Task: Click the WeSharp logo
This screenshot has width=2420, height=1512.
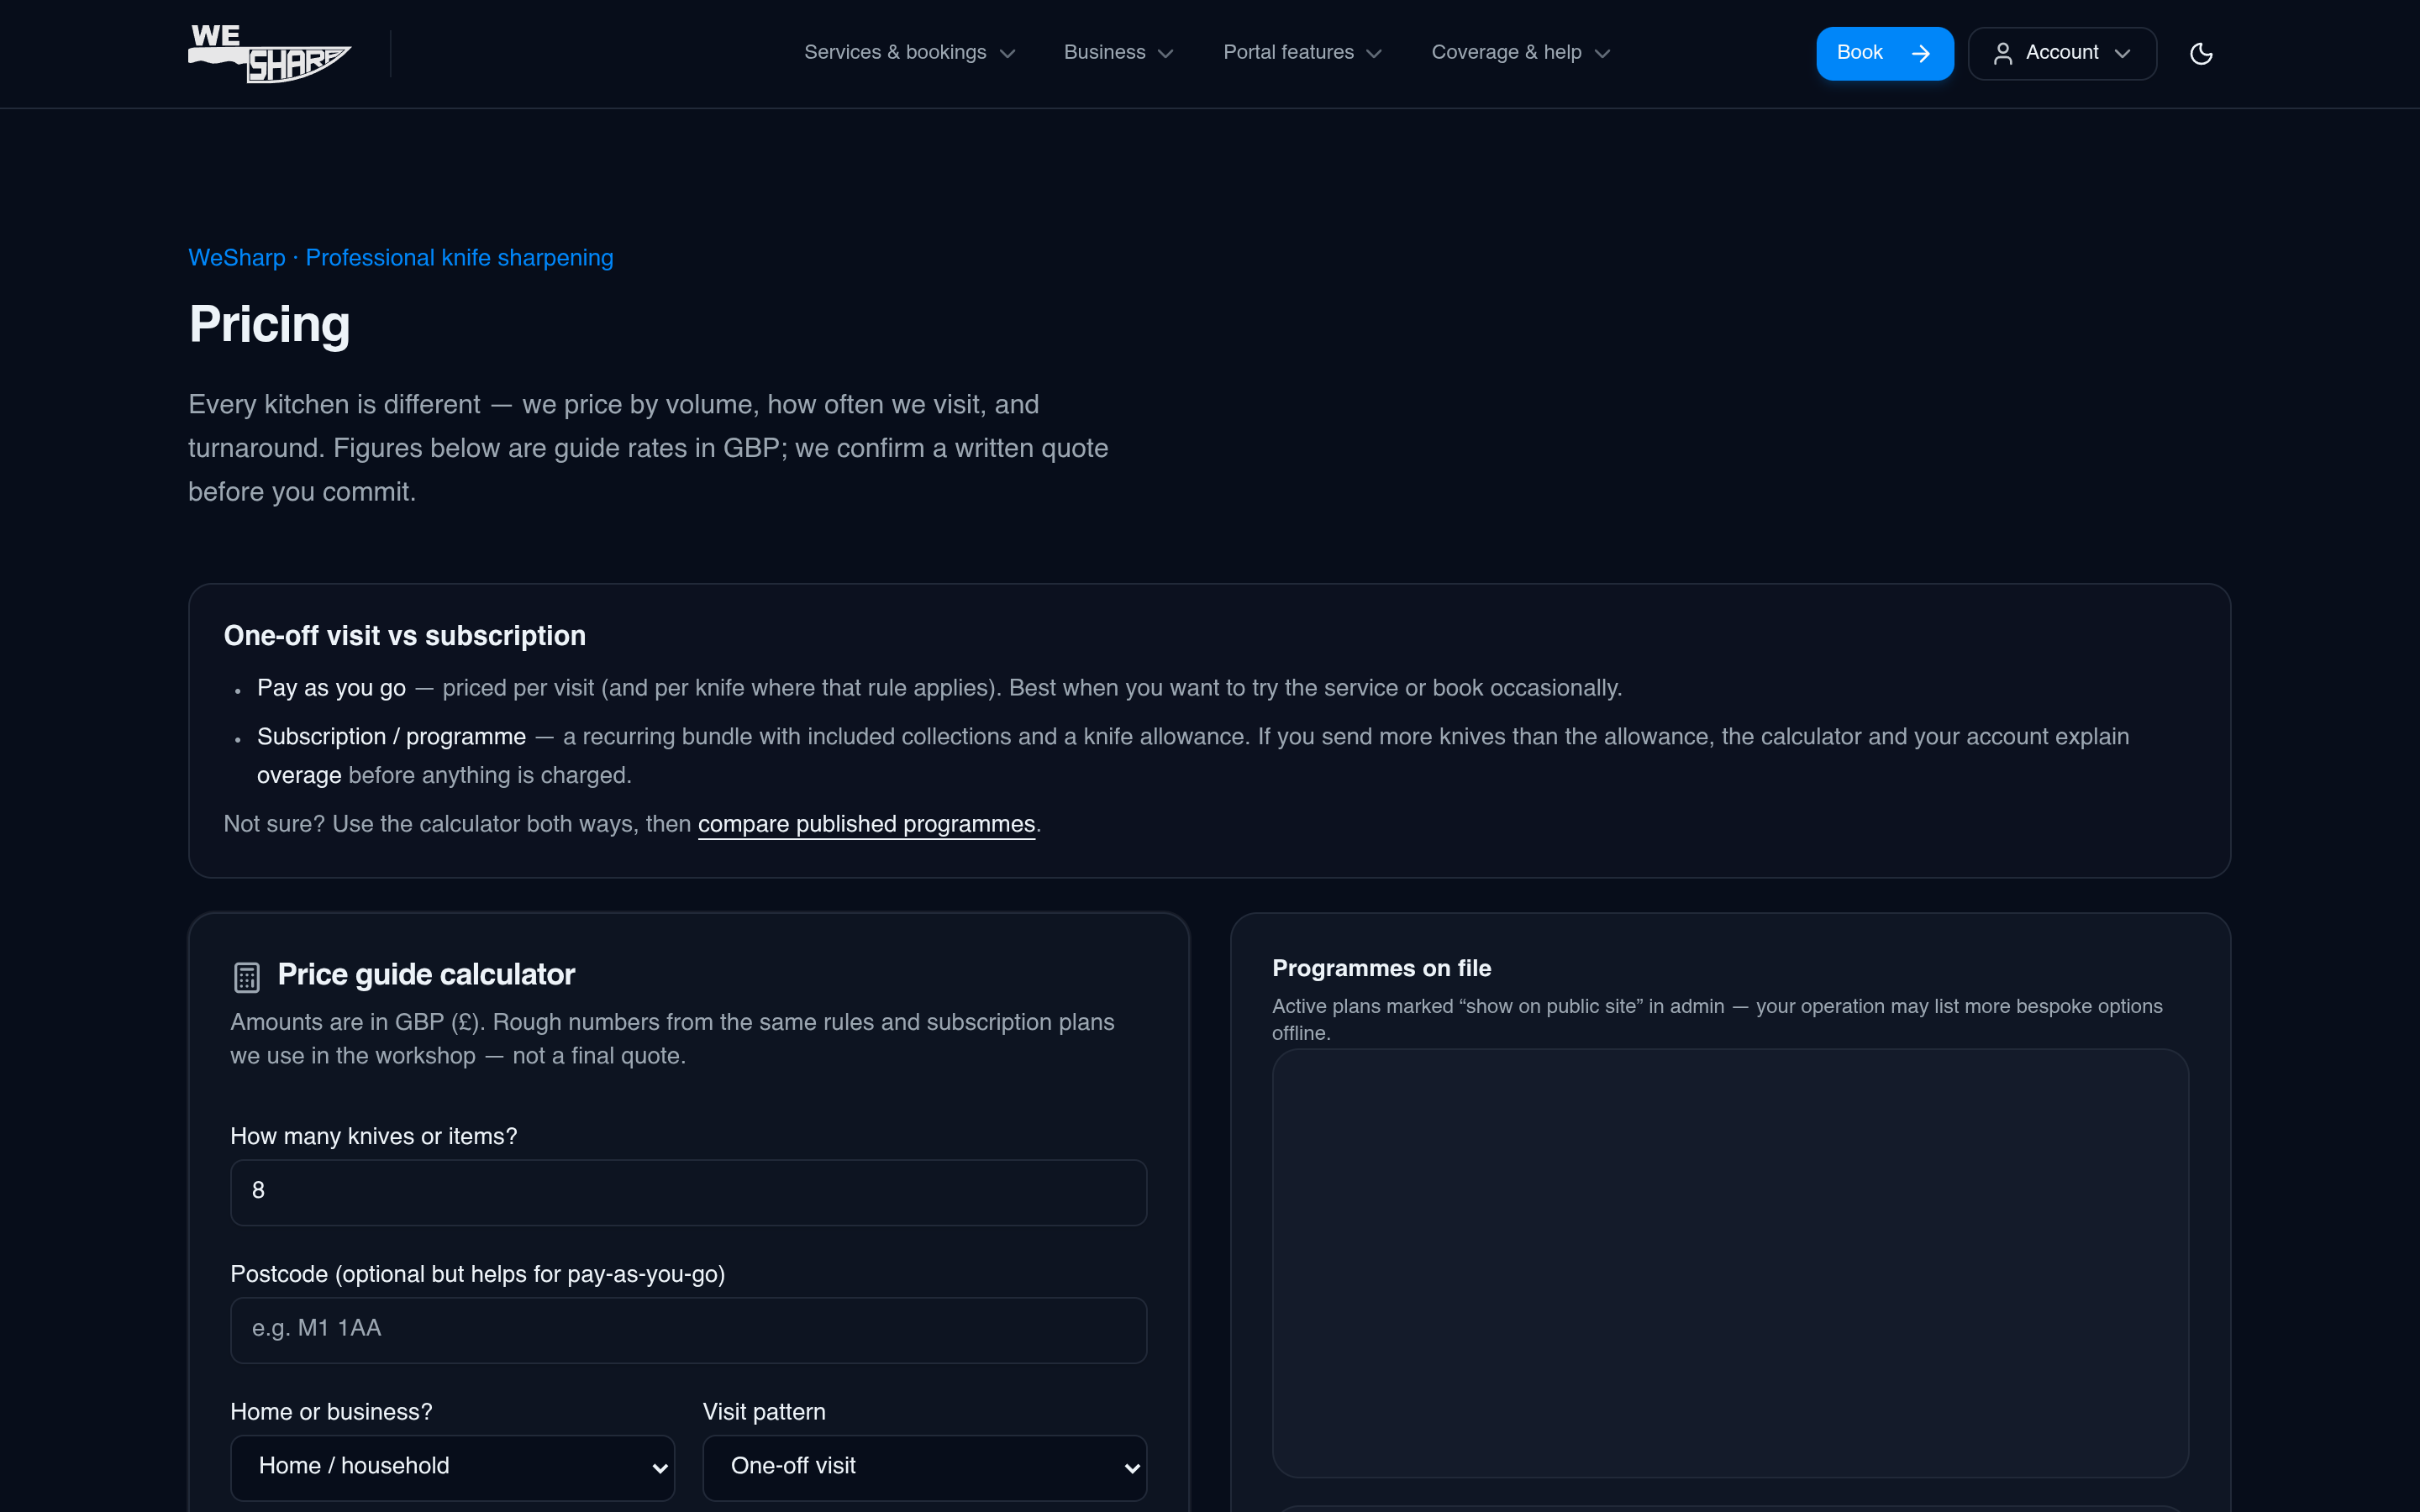Action: pyautogui.click(x=270, y=53)
